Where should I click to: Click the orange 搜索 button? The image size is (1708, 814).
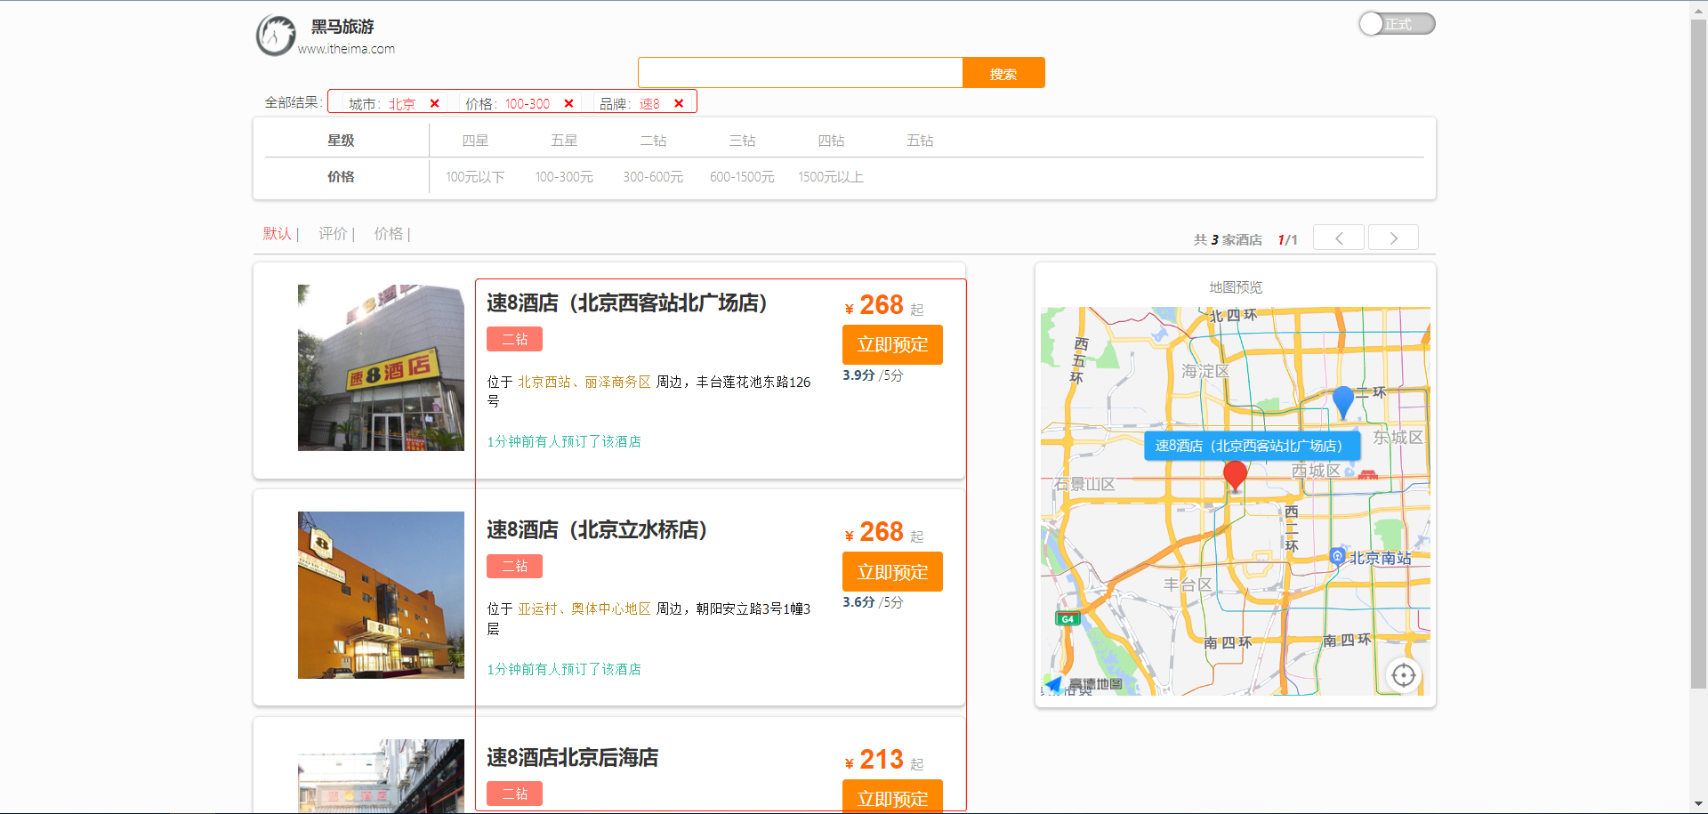(1003, 73)
